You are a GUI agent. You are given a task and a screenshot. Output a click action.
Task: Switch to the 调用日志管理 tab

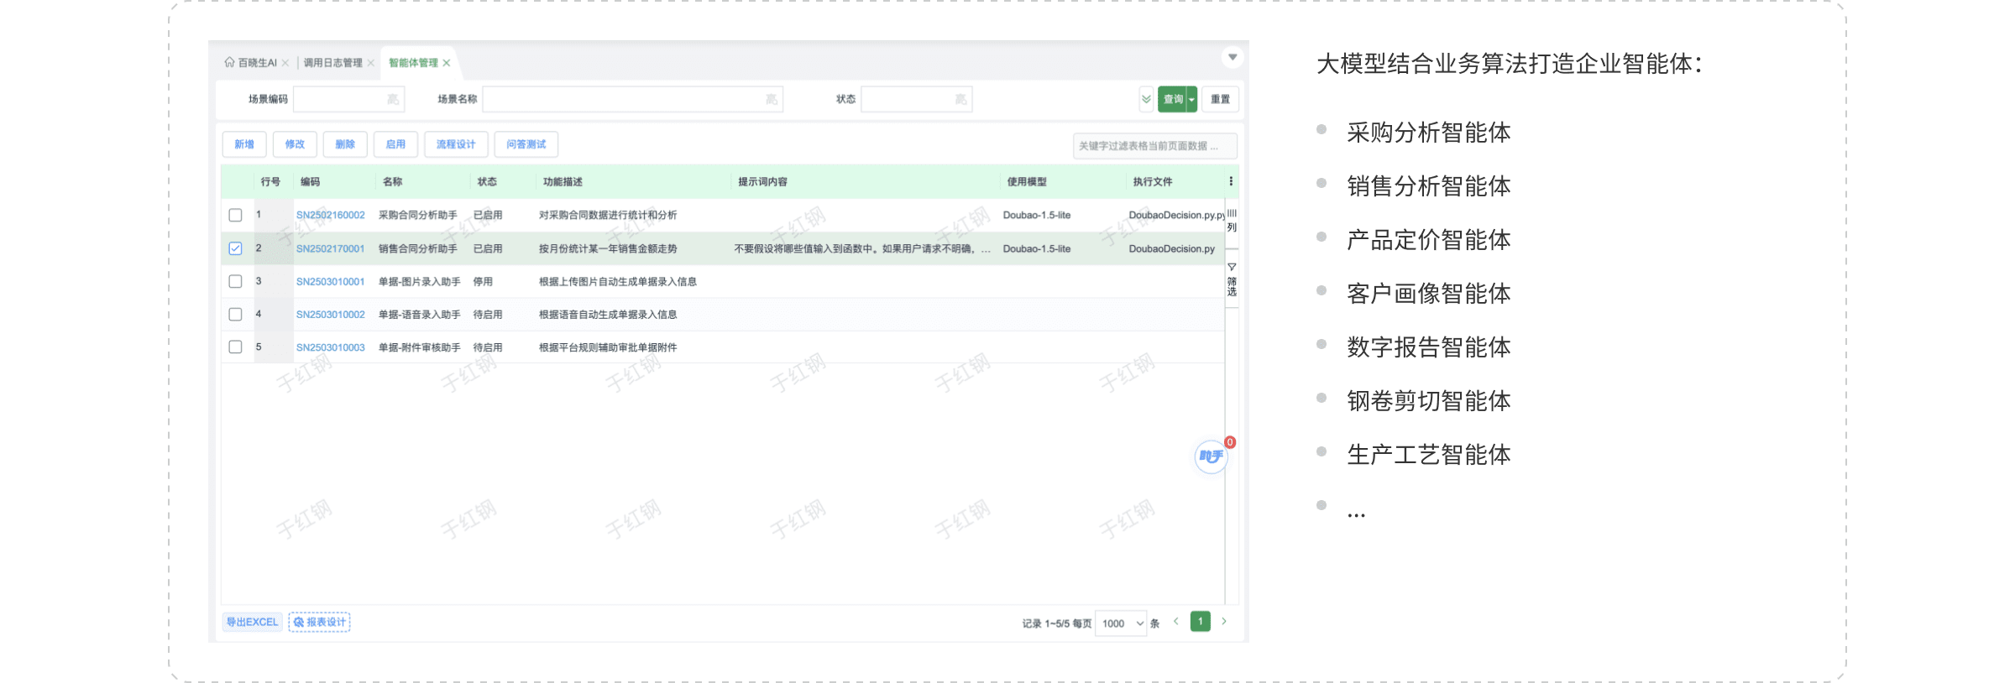click(x=332, y=63)
